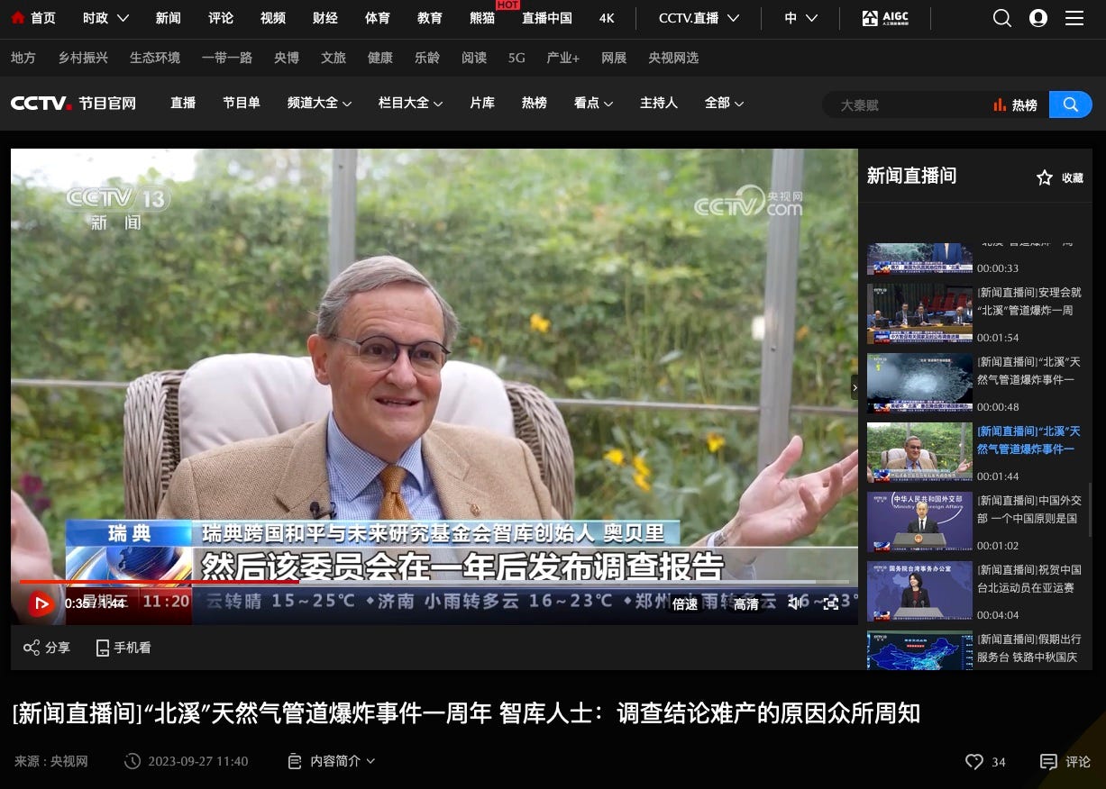
Task: Open the user account icon
Action: [x=1038, y=18]
